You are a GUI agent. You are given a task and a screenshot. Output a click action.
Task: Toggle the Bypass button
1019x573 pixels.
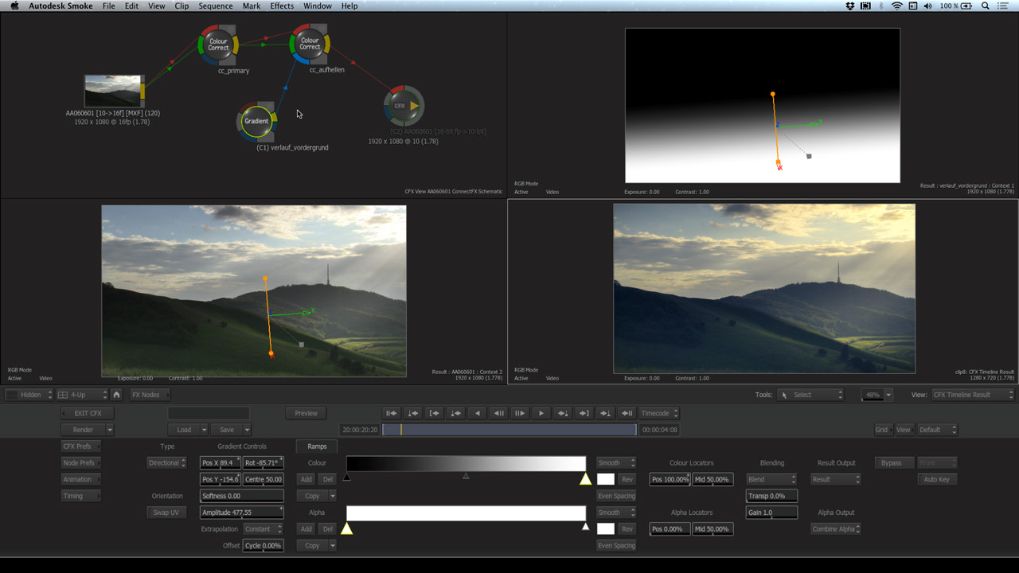(892, 462)
